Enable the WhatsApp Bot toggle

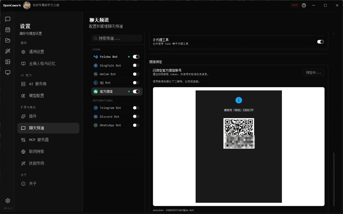[x=136, y=125]
